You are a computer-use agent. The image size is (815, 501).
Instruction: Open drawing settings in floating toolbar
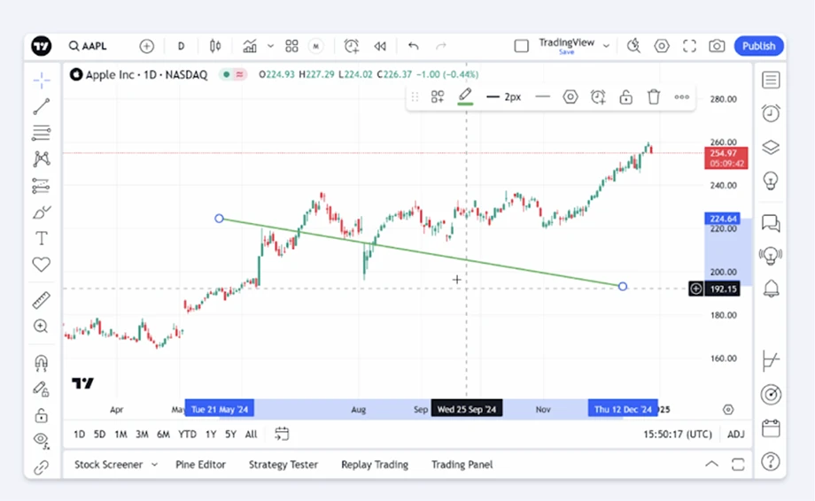tap(570, 96)
